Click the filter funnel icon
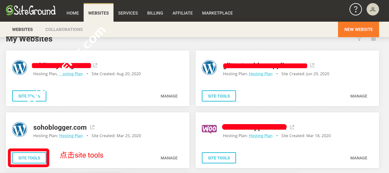389x173 pixels. click(x=359, y=39)
